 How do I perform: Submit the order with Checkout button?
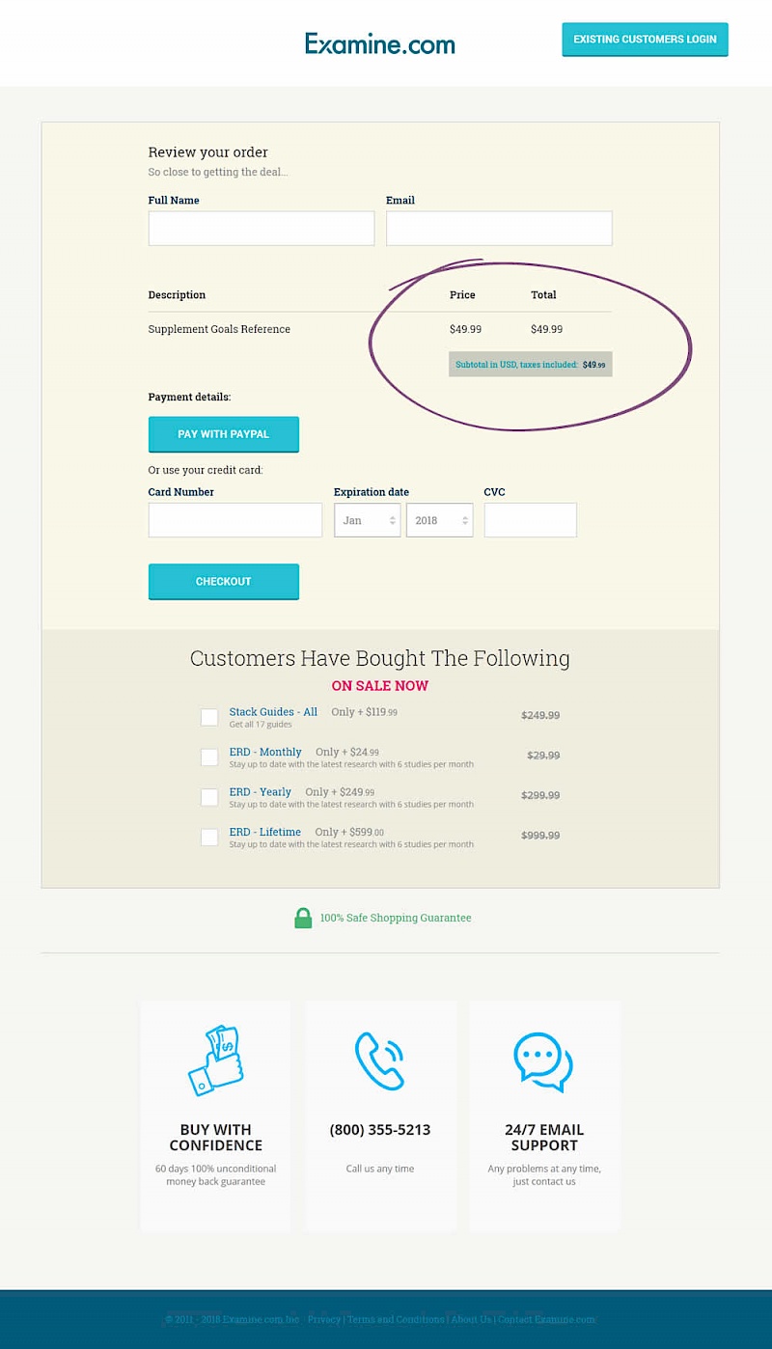coord(224,582)
